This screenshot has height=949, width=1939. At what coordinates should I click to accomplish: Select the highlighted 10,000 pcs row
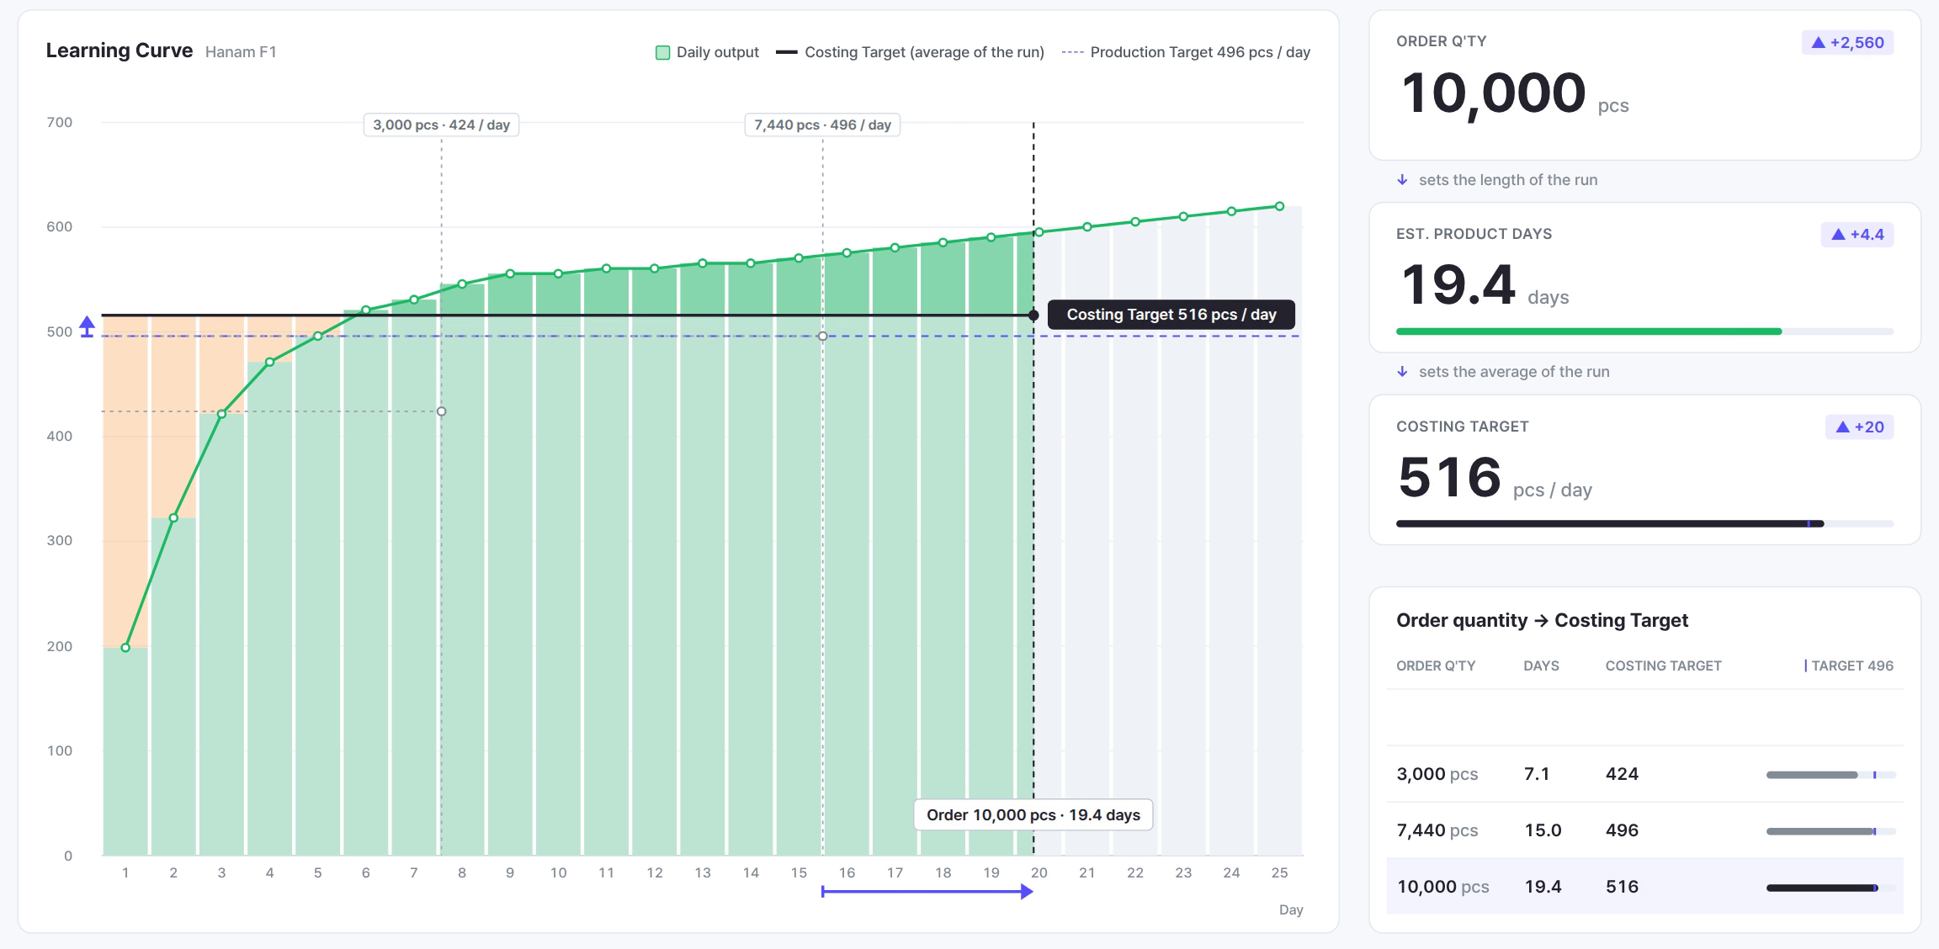(1644, 887)
